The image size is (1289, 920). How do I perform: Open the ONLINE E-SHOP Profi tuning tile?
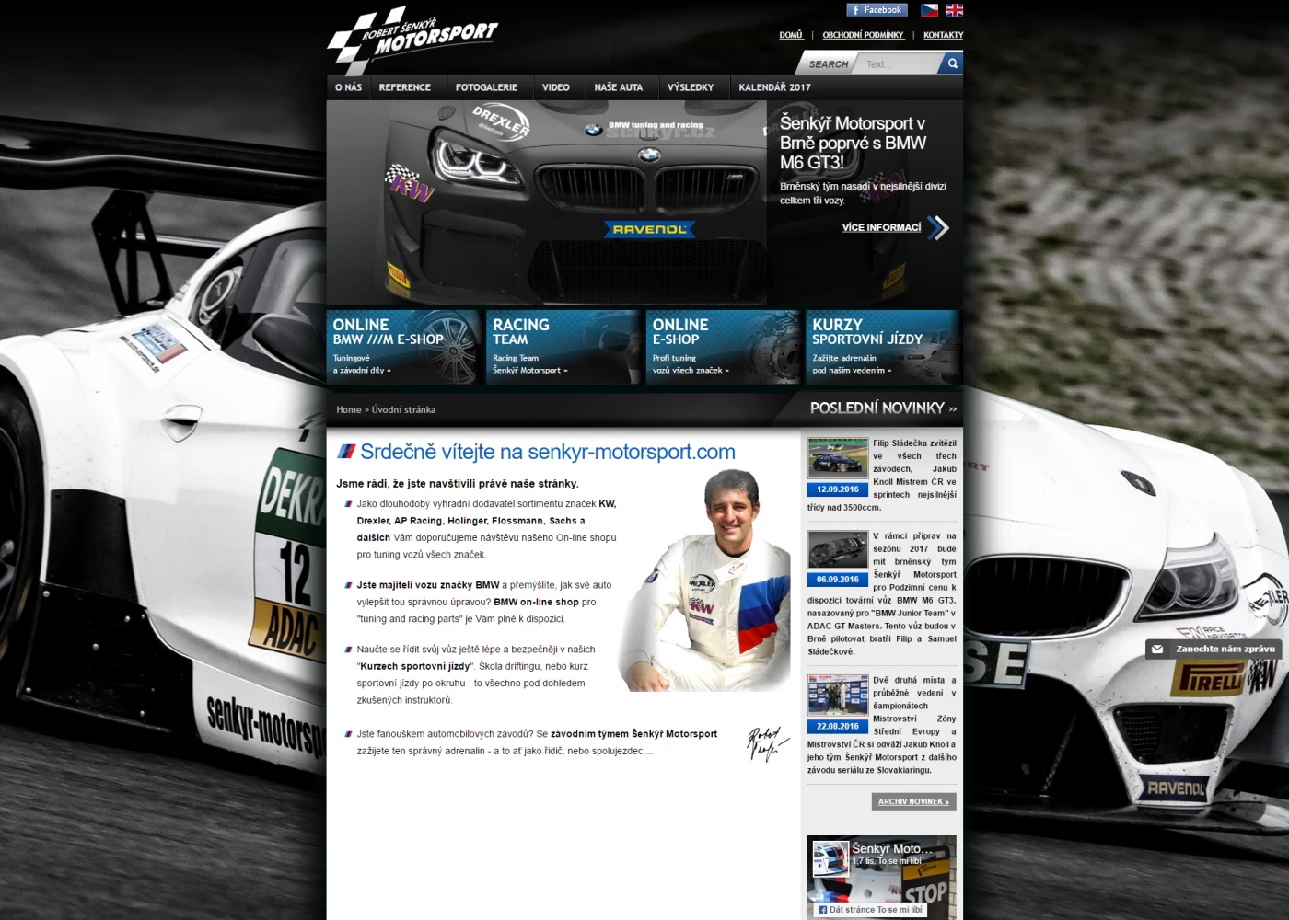724,347
